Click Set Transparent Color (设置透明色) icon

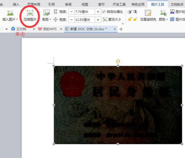tap(148, 13)
